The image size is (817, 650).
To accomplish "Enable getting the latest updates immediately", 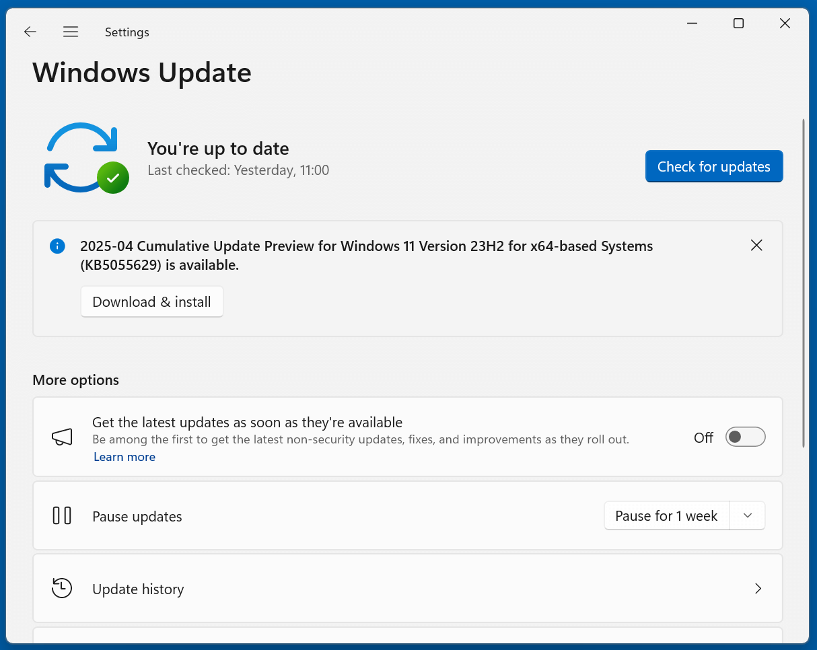I will tap(745, 437).
